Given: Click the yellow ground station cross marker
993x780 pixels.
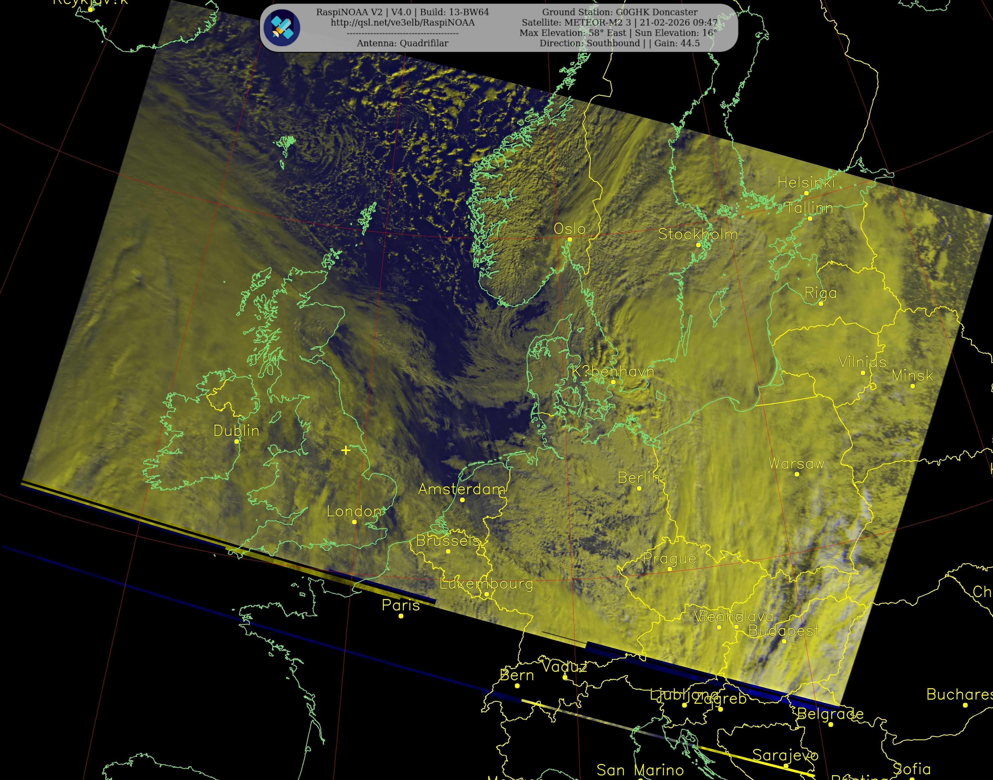Looking at the screenshot, I should pos(346,450).
